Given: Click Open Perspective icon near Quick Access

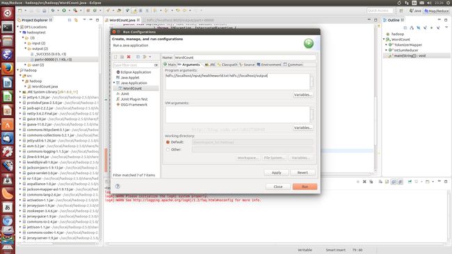Looking at the screenshot, I should tap(401, 10).
